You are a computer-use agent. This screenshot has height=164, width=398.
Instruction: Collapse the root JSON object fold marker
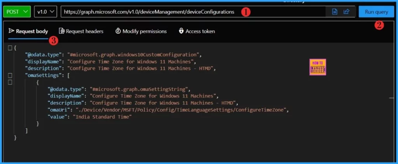tap(10, 48)
